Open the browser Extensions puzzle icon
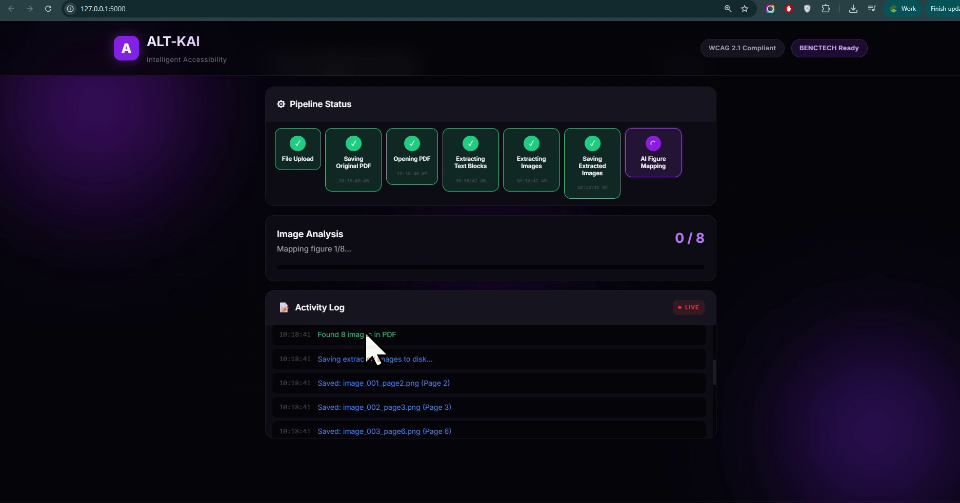Image resolution: width=960 pixels, height=503 pixels. [826, 9]
